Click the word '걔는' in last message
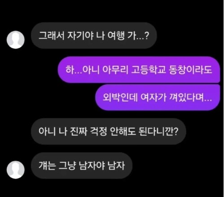This screenshot has width=224, height=197. (x=47, y=166)
